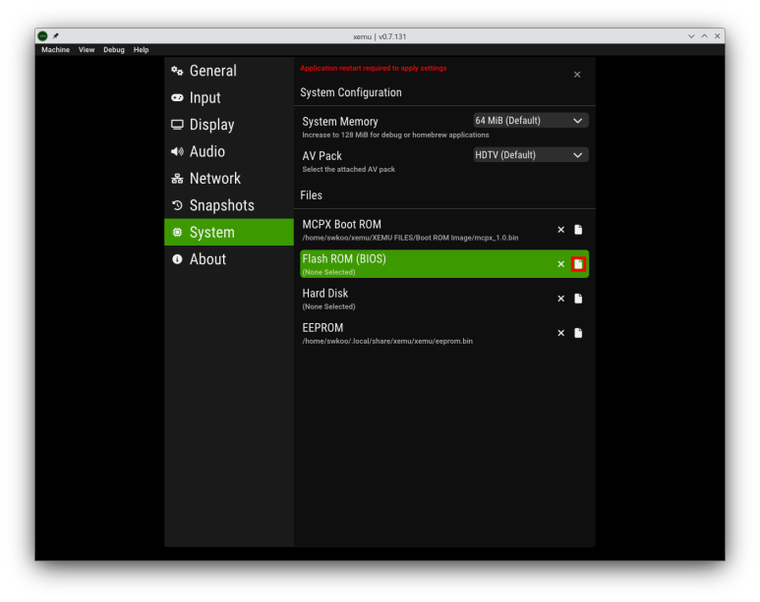Open the General settings tab
Screen dimensions: 760x602
click(229, 71)
